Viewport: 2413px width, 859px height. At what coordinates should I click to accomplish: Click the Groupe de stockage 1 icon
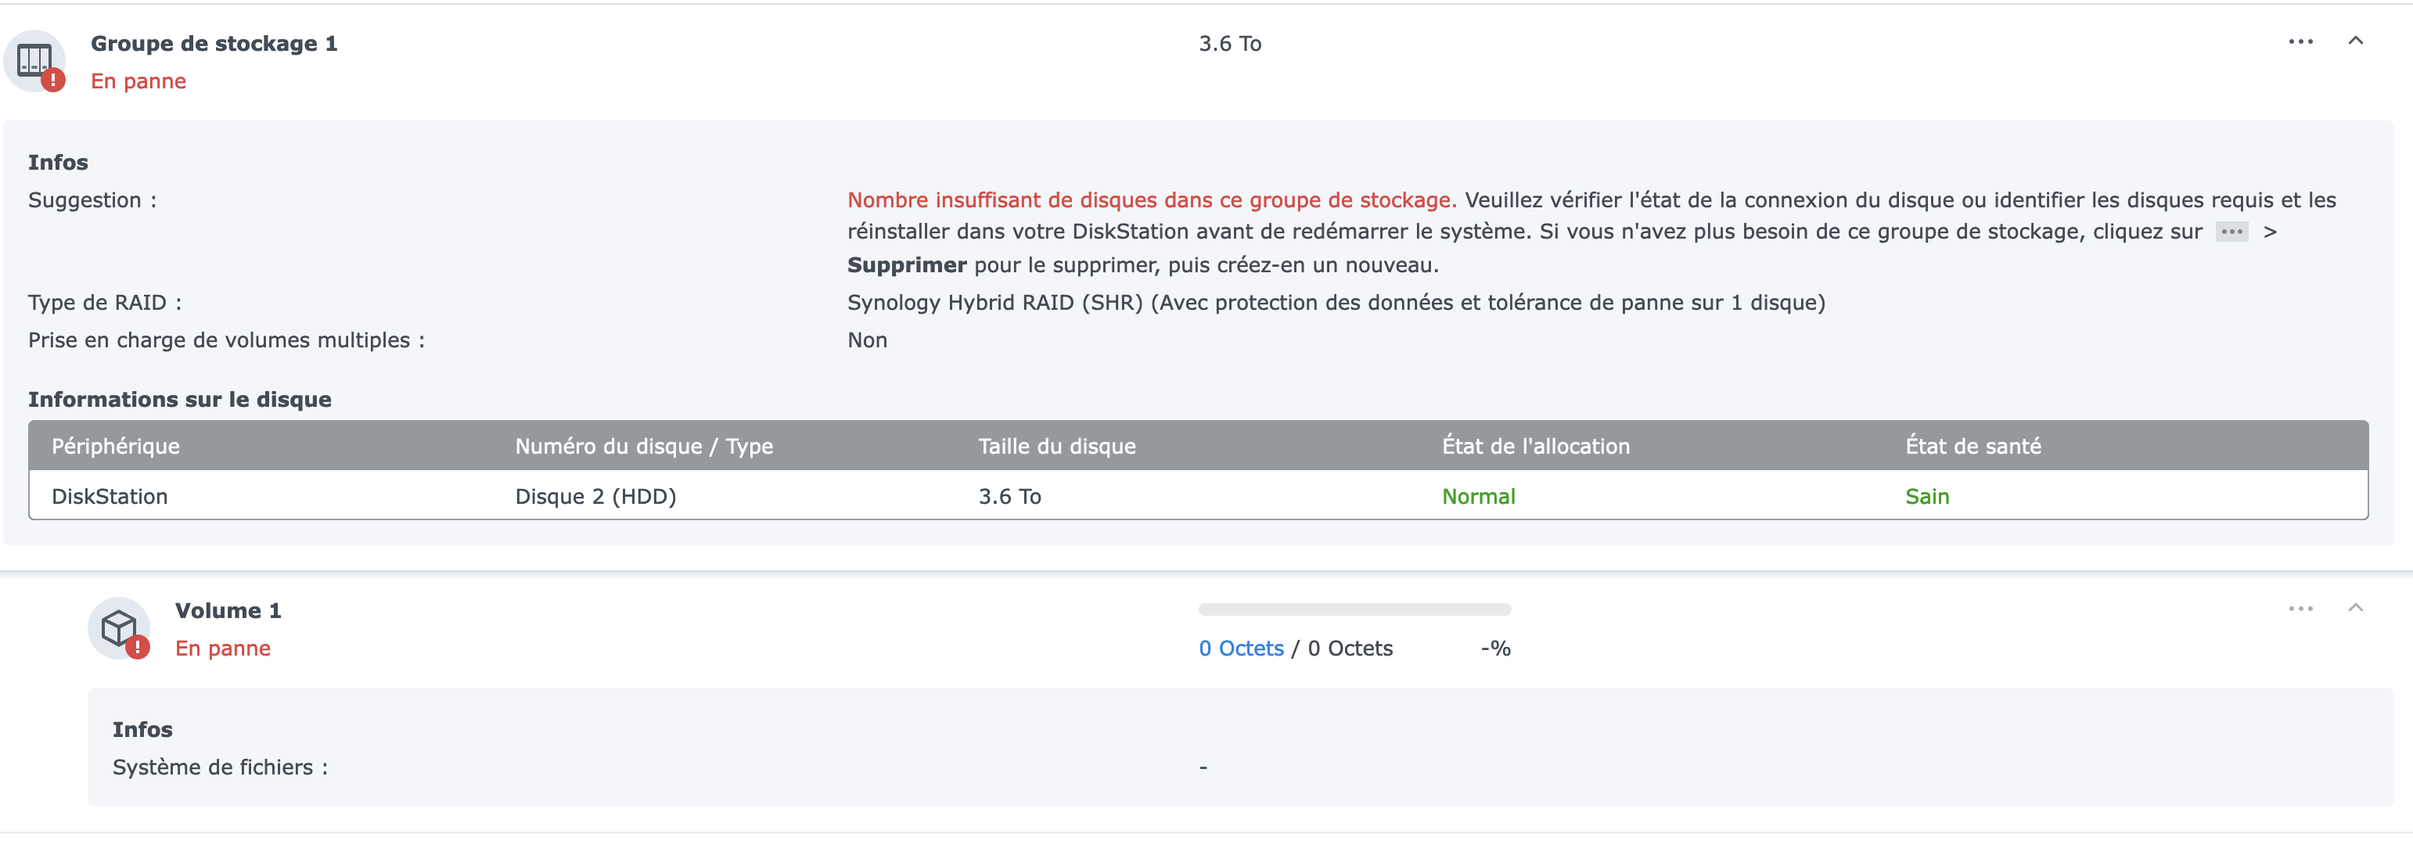coord(34,61)
